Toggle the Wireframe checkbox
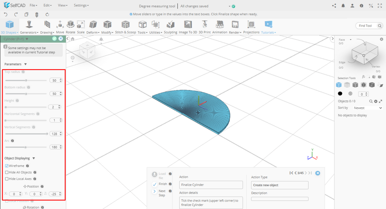This screenshot has height=209, width=386. coord(7,166)
